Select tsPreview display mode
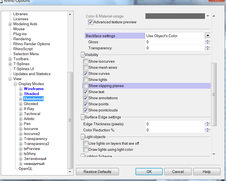The image size is (226, 181). coord(32,149)
